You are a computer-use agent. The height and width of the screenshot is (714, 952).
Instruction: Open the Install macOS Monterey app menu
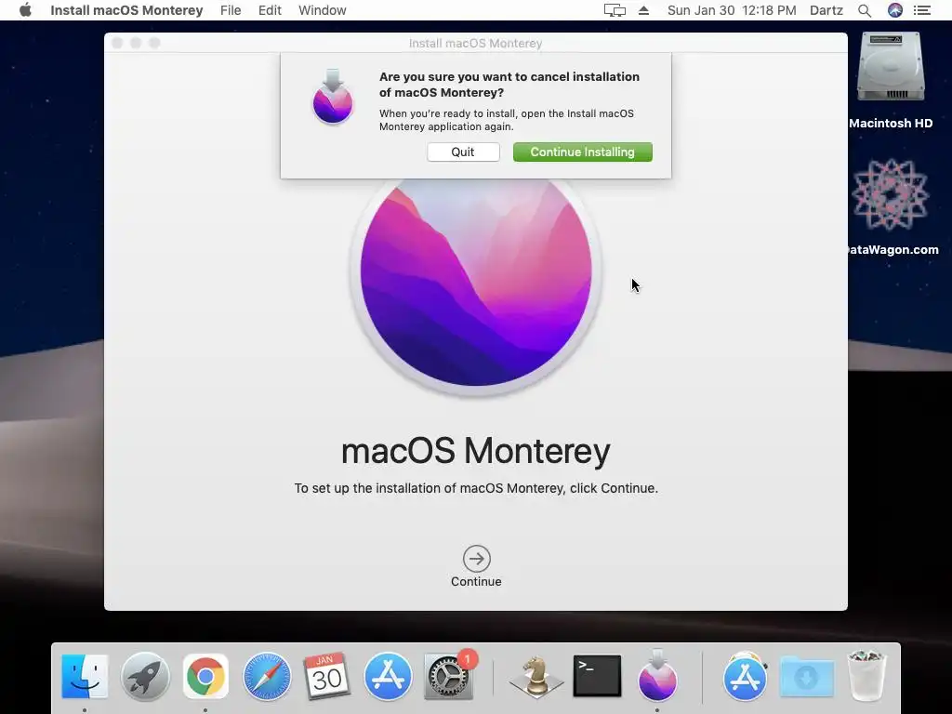click(x=126, y=10)
